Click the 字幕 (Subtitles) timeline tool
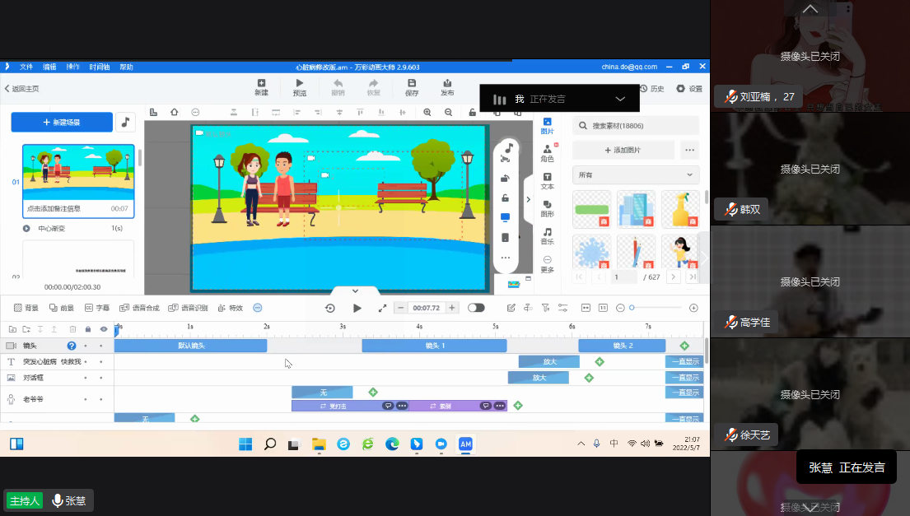The height and width of the screenshot is (516, 910). pos(97,308)
